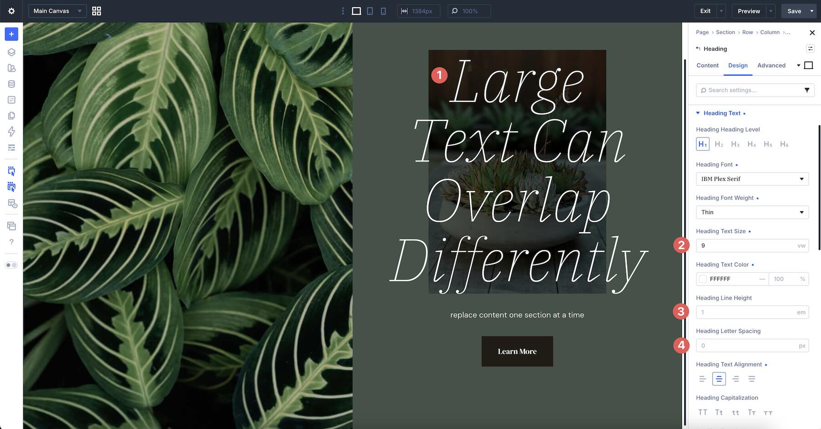Viewport: 821px width, 429px height.
Task: Set capitalization to all uppercase TT
Action: [x=702, y=412]
